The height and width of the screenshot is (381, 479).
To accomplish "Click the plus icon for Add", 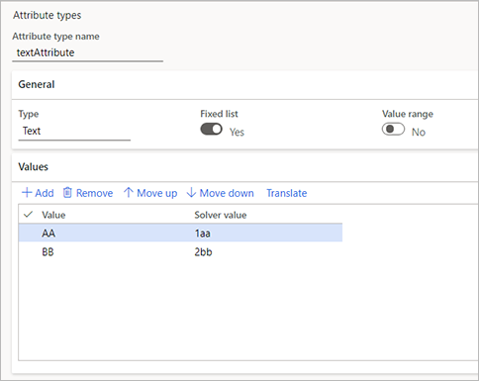I will coord(27,193).
